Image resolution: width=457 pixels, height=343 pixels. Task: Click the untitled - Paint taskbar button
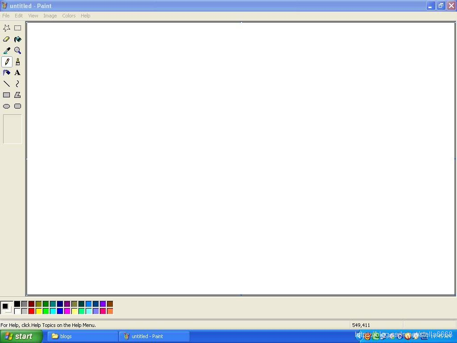(154, 336)
